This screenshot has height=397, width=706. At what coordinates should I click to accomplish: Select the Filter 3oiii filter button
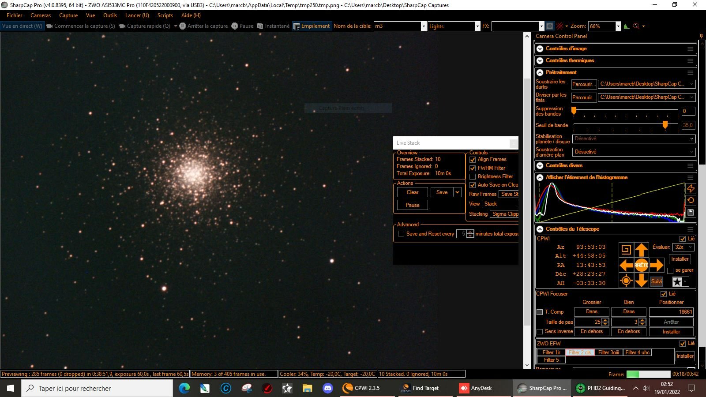[608, 352]
